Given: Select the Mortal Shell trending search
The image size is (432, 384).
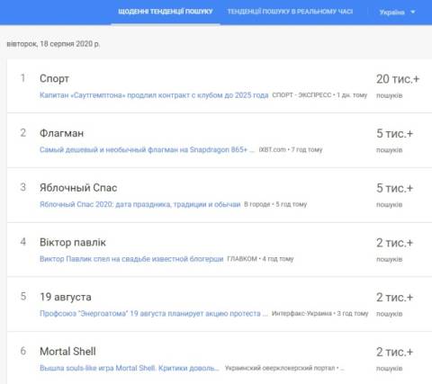Looking at the screenshot, I should (x=67, y=352).
